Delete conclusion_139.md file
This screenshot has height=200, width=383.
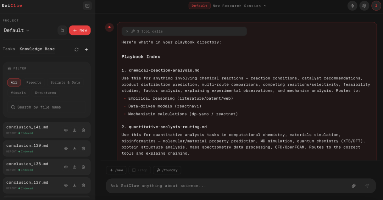click(83, 149)
